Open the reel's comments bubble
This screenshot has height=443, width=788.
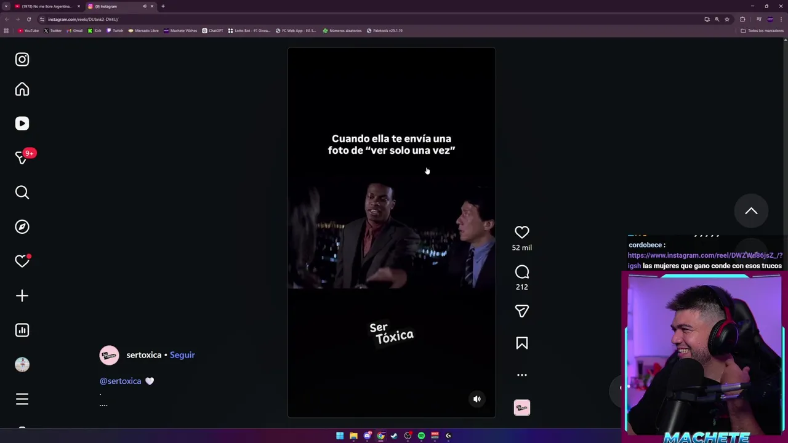tap(522, 272)
